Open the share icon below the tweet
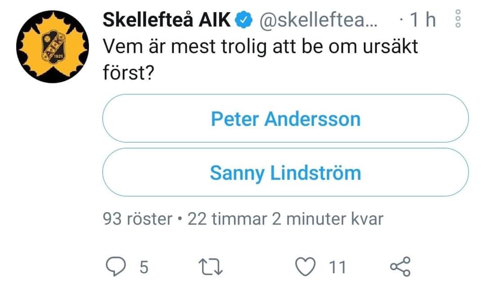The height and width of the screenshot is (293, 485). (401, 267)
